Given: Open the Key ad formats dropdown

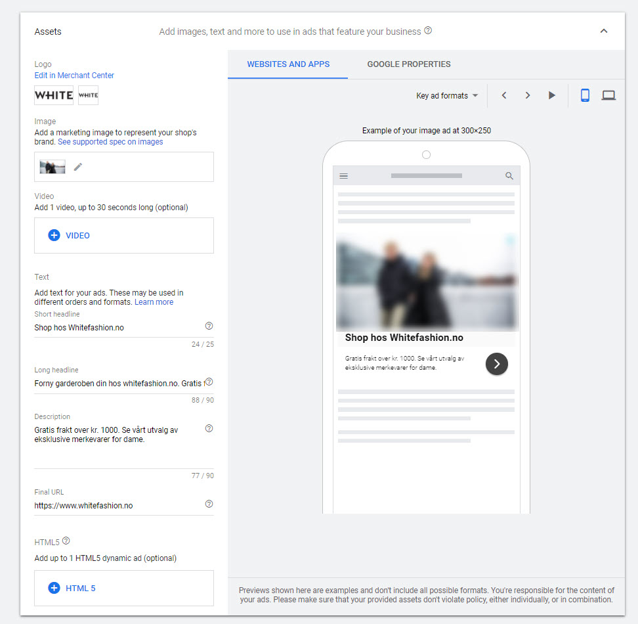Looking at the screenshot, I should [447, 96].
